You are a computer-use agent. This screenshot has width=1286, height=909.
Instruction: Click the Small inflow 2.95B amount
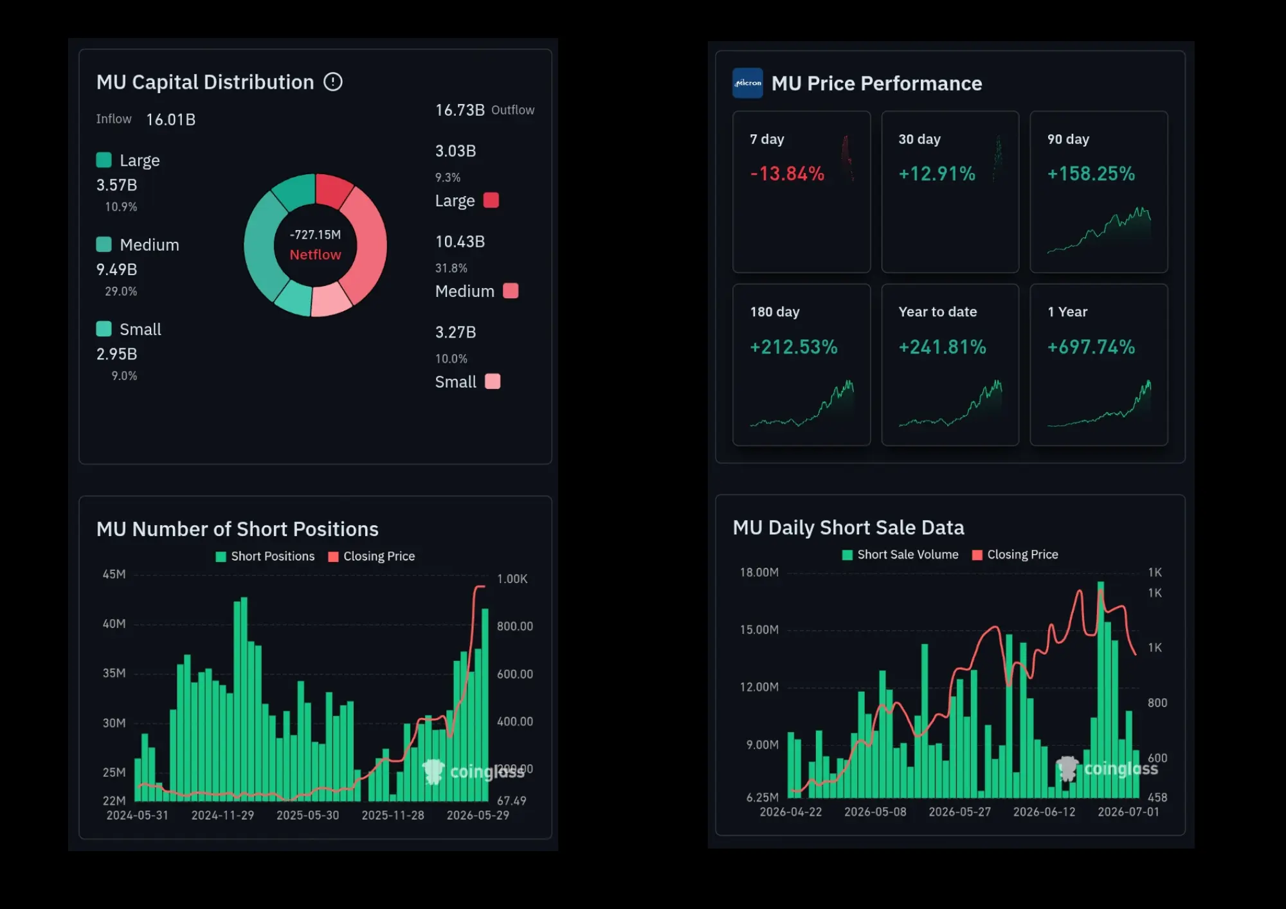click(116, 354)
